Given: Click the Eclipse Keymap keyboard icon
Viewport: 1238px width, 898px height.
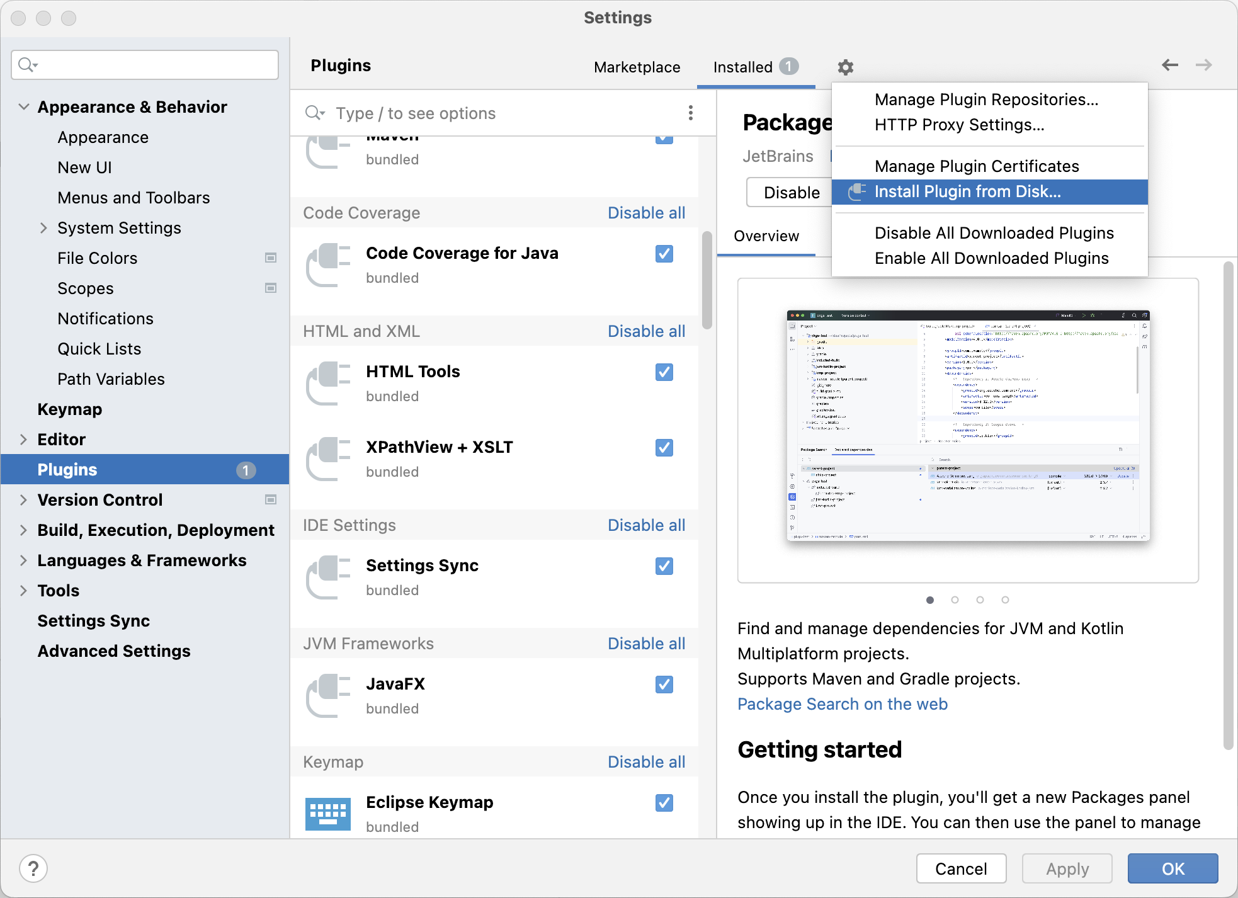Looking at the screenshot, I should pos(327,814).
